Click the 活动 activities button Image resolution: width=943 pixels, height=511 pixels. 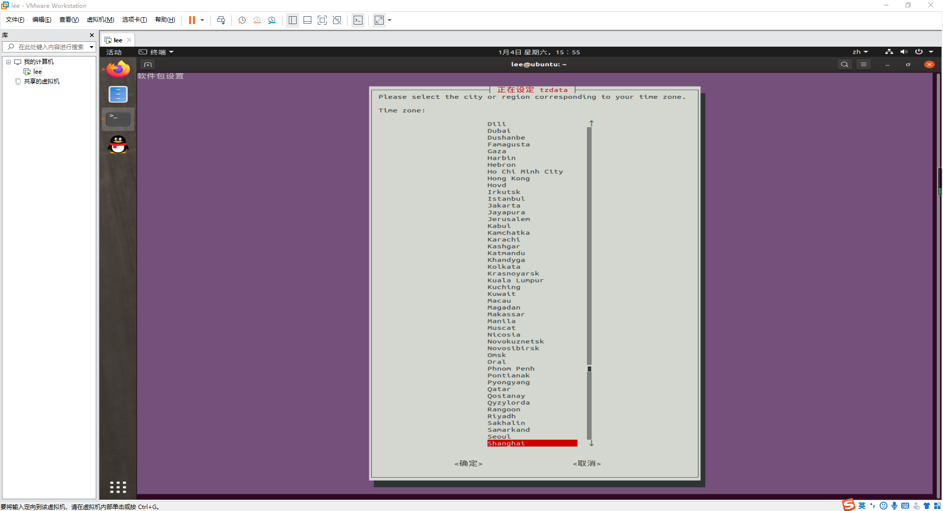114,52
